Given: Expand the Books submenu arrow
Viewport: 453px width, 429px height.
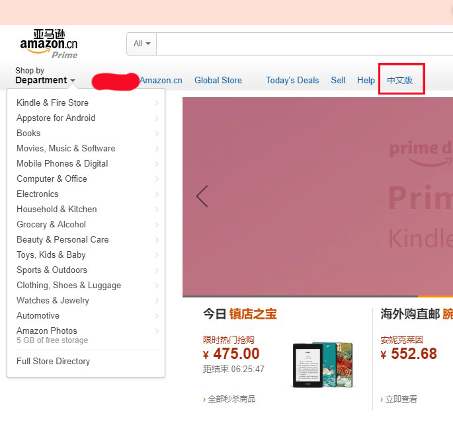Looking at the screenshot, I should point(157,133).
